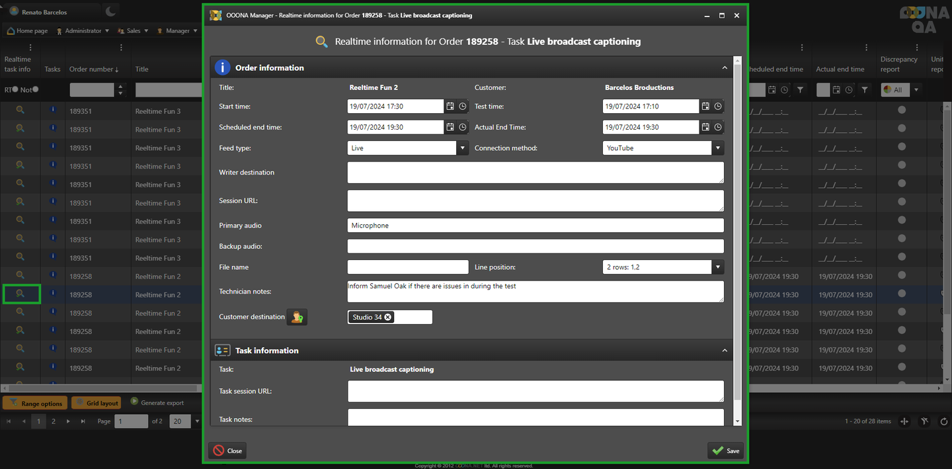Click into the Primary audio field
Viewport: 952px width, 469px height.
tap(535, 226)
